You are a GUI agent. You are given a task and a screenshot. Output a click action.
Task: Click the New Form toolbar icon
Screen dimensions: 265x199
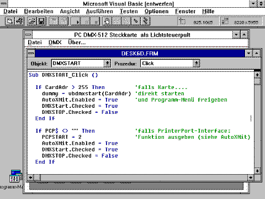point(10,21)
